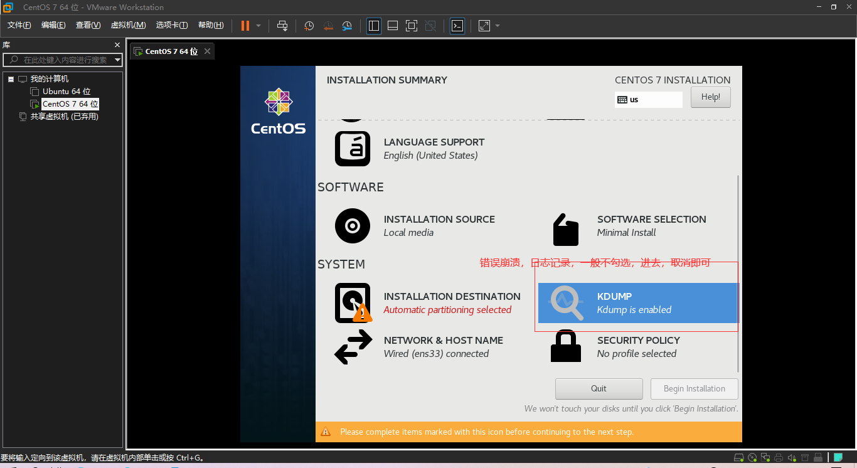The width and height of the screenshot is (857, 468).
Task: Click the Begin Installation button
Action: tap(695, 389)
